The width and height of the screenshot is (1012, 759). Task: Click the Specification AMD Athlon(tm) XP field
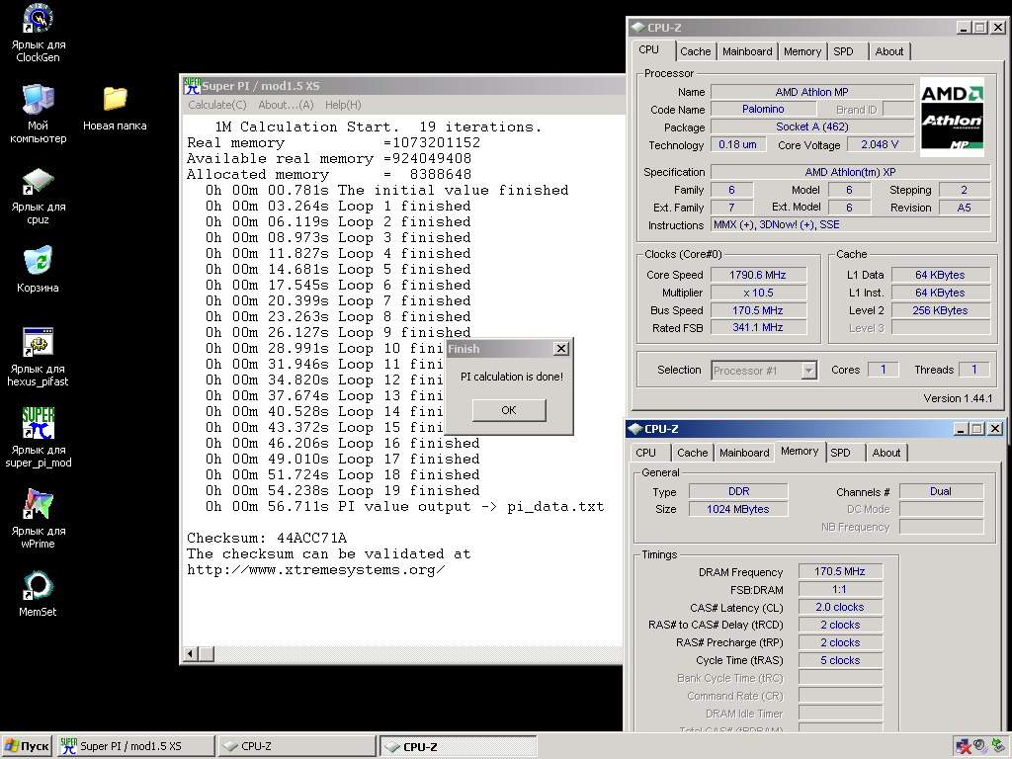click(850, 172)
